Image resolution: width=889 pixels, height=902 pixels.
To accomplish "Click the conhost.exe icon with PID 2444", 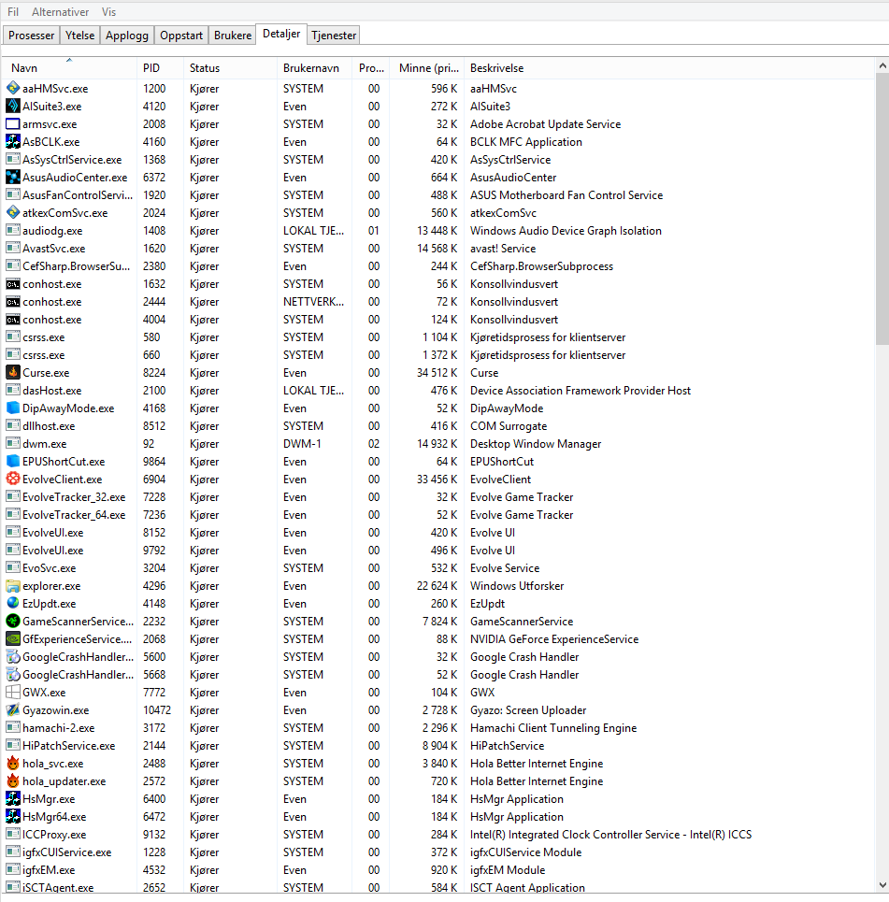I will tap(13, 301).
